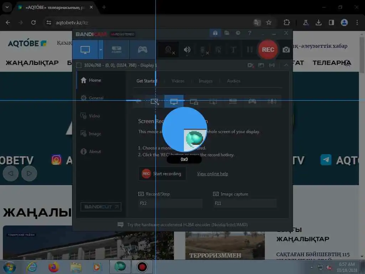Open Firefox from the taskbar
Image resolution: width=365 pixels, height=274 pixels.
(x=53, y=267)
